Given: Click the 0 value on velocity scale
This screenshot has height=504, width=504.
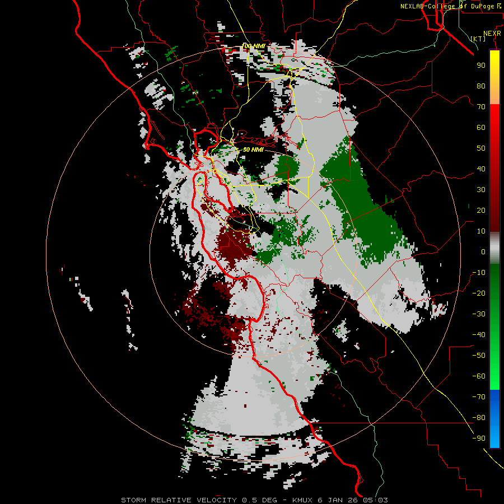Looking at the screenshot, I should tap(483, 251).
